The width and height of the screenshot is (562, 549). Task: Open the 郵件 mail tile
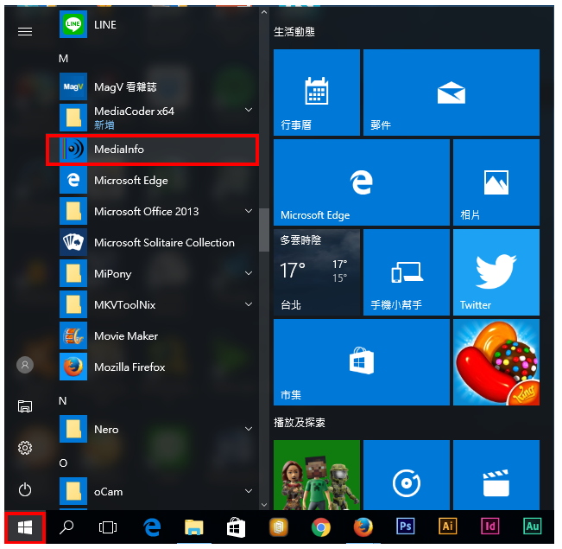coord(451,93)
